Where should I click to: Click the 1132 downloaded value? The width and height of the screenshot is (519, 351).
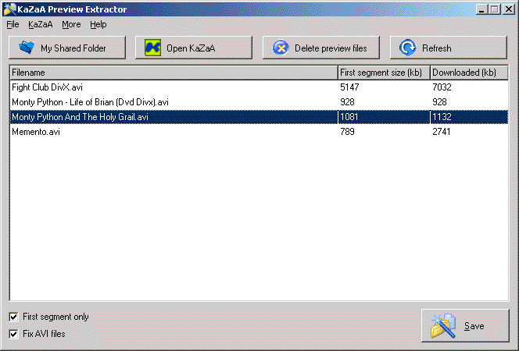[x=442, y=117]
